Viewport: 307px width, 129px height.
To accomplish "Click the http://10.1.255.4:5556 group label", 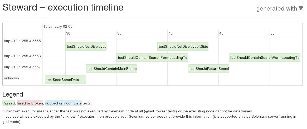I will click(22, 56).
